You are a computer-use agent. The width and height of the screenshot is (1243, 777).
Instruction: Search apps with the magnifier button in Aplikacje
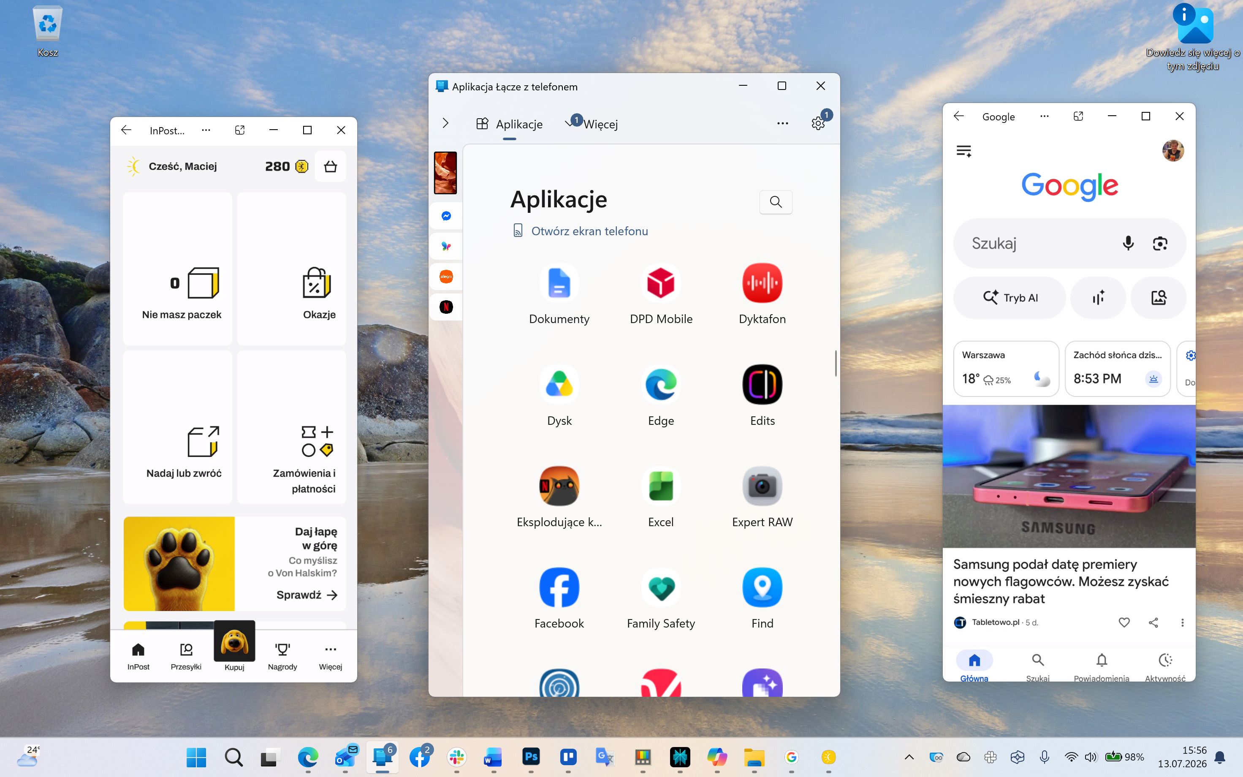click(776, 202)
